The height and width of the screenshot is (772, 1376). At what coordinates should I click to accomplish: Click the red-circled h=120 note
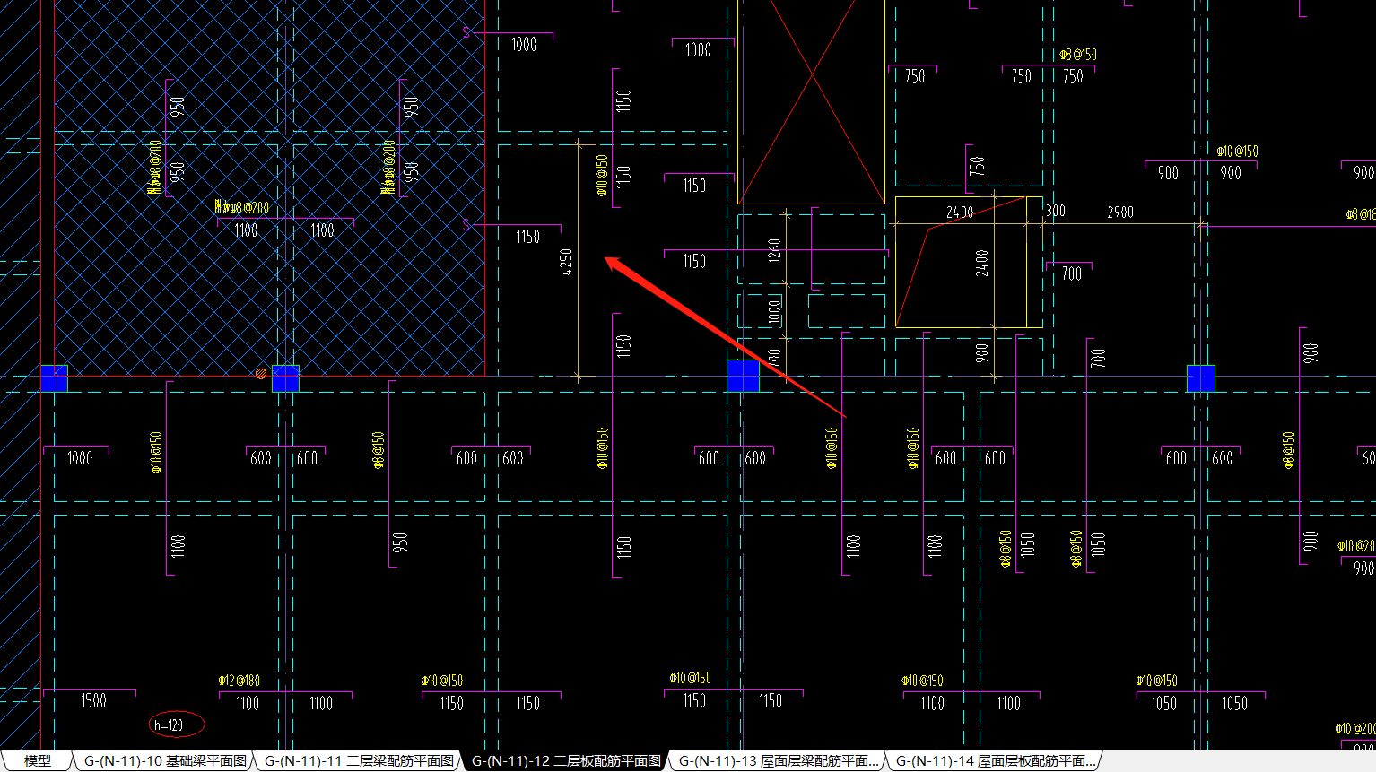(177, 724)
